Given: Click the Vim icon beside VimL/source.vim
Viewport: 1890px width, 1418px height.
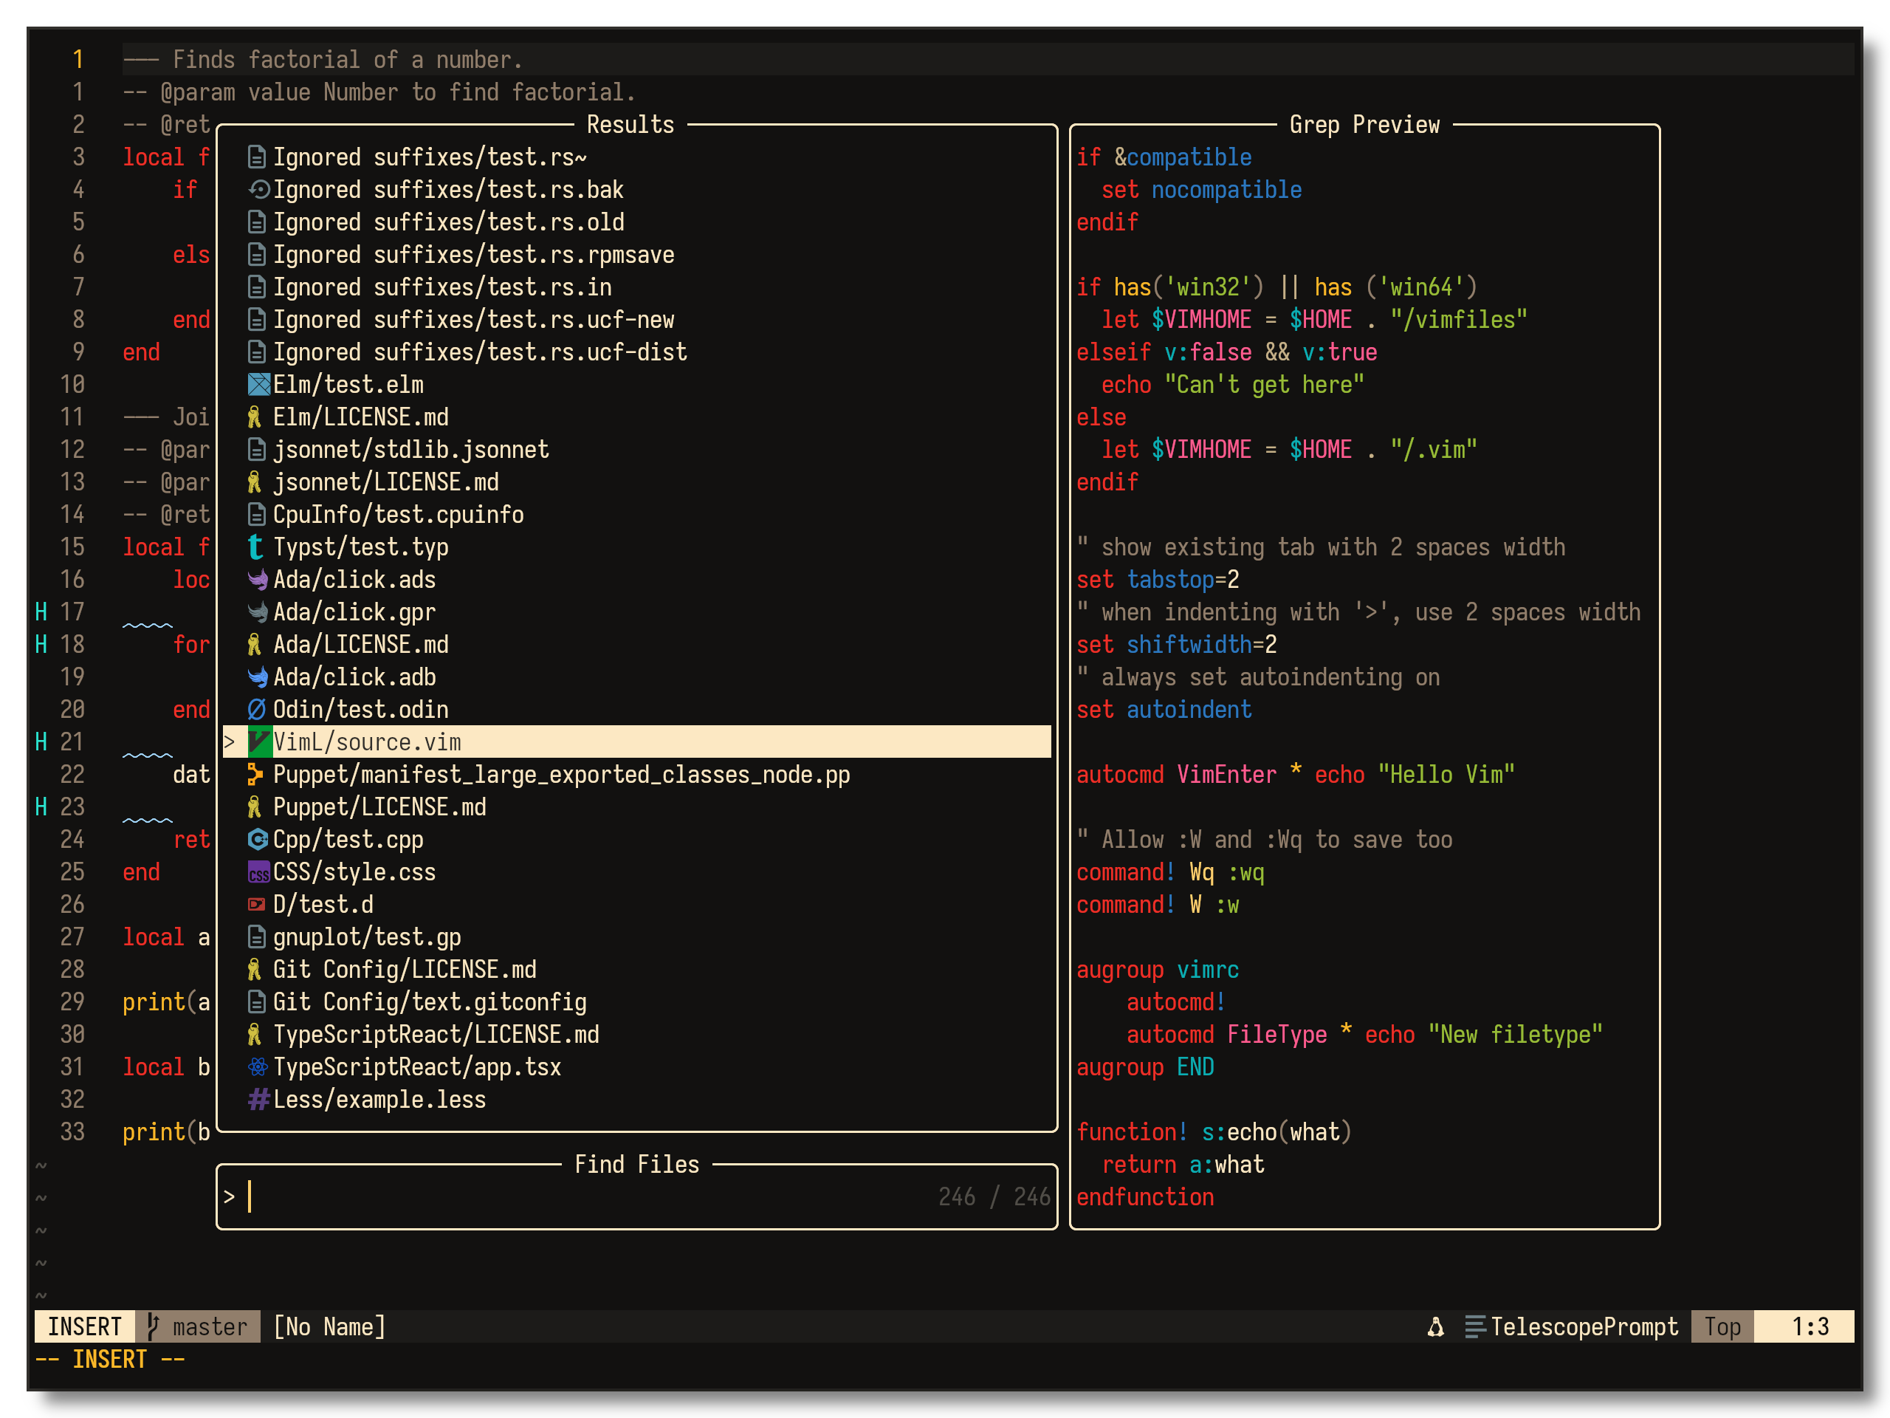Looking at the screenshot, I should [x=259, y=742].
